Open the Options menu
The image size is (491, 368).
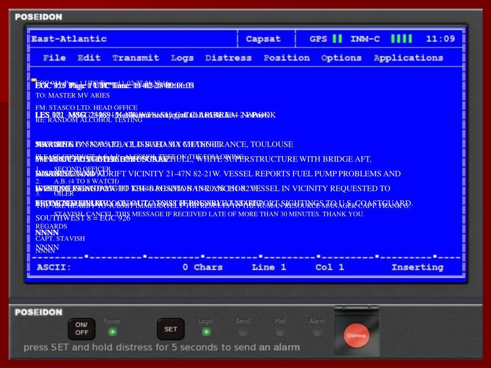[x=341, y=58]
